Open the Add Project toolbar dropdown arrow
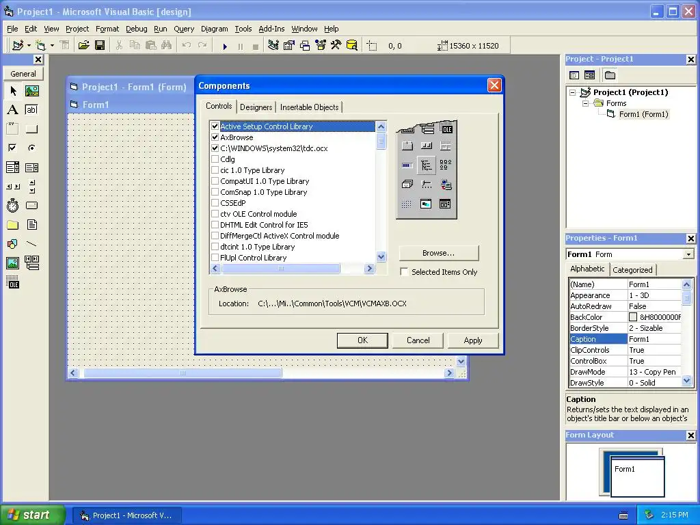700x525 pixels. (29, 45)
